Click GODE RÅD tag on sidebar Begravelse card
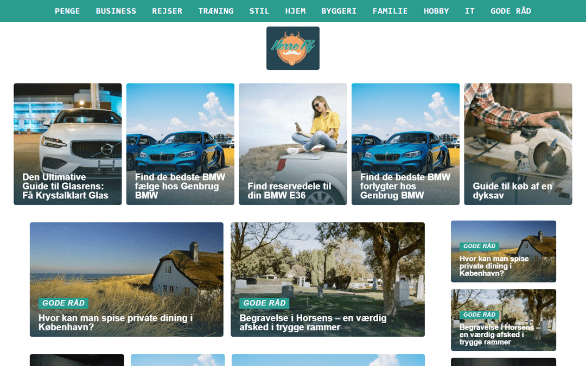The width and height of the screenshot is (586, 366). (479, 315)
